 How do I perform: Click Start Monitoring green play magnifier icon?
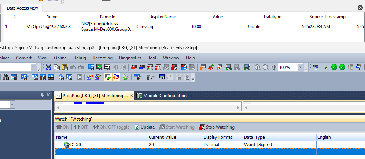[x=150, y=67]
